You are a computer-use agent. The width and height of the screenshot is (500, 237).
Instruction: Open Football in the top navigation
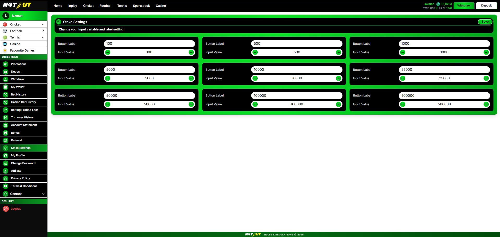pyautogui.click(x=105, y=6)
